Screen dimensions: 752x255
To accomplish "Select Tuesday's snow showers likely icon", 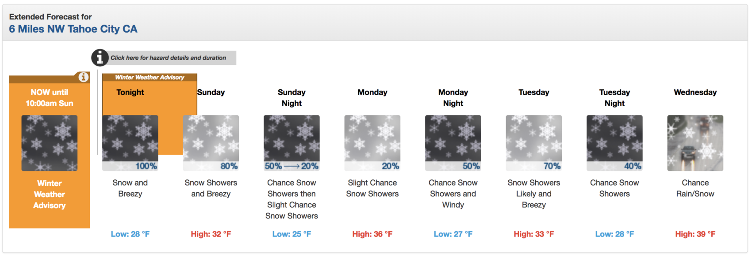I will (x=534, y=143).
